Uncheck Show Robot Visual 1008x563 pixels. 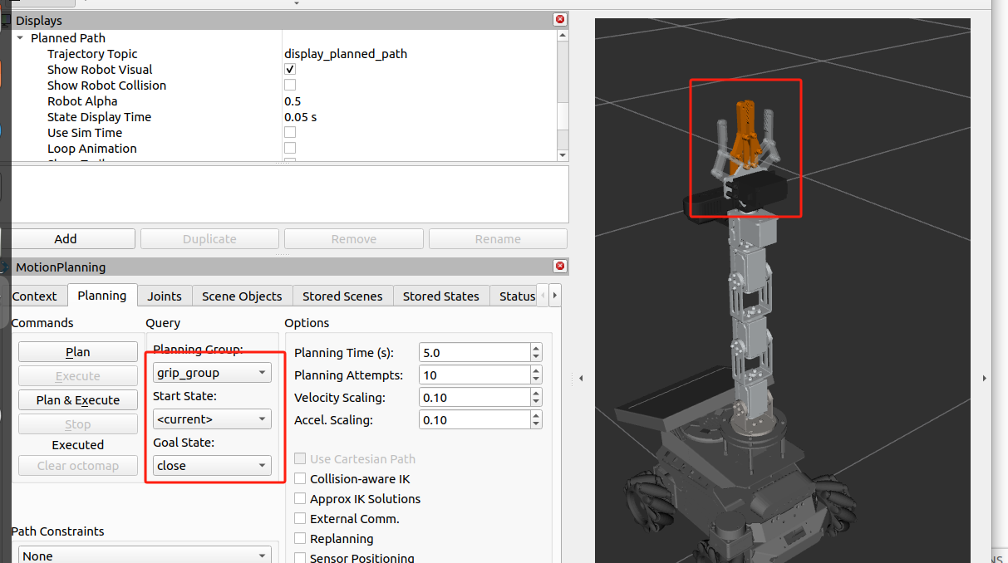click(290, 70)
